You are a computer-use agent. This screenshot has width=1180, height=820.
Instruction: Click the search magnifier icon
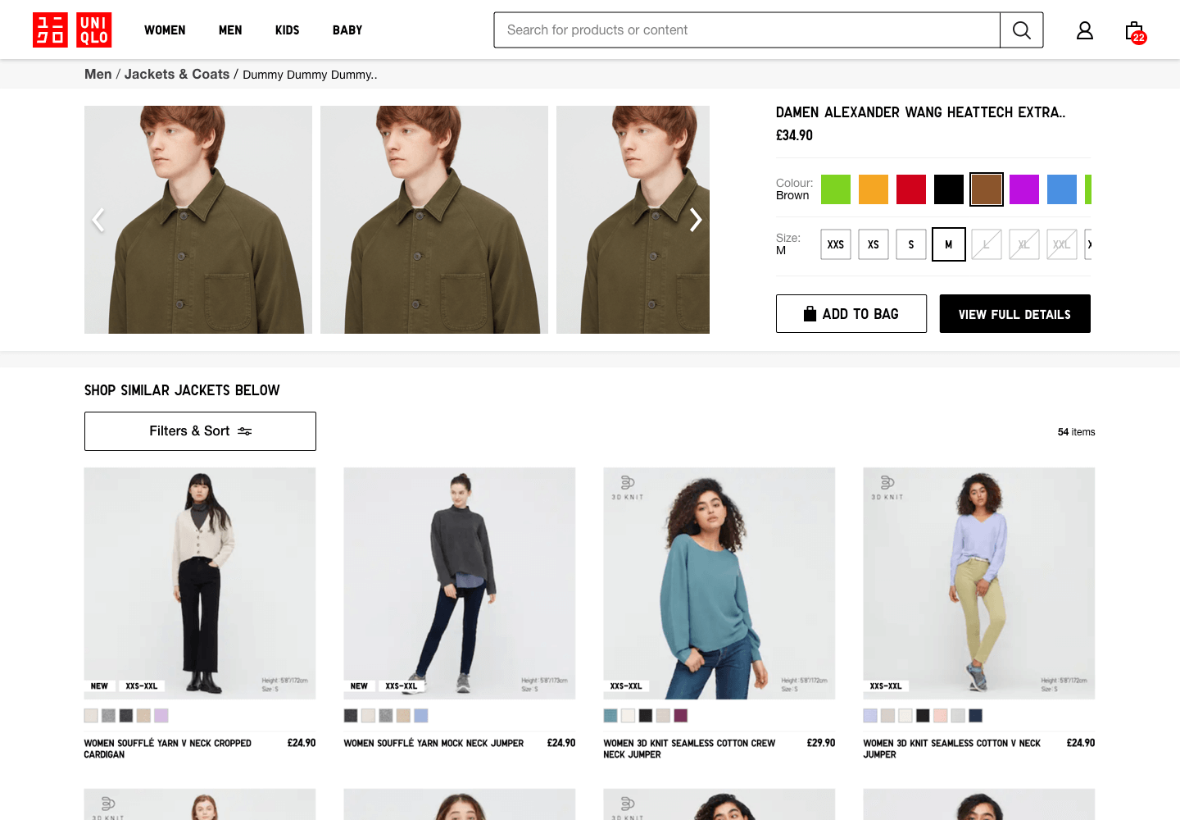1021,30
